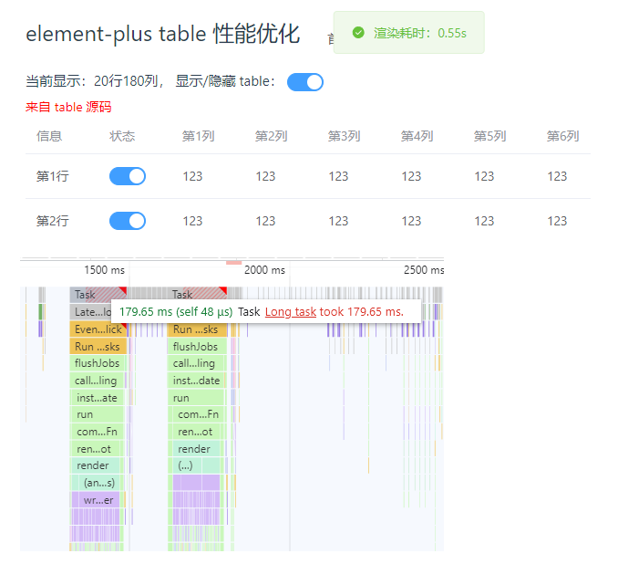Click the 第4列 column header
This screenshot has width=618, height=564.
[417, 136]
